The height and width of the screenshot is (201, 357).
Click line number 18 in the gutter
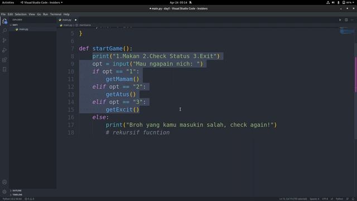71,132
